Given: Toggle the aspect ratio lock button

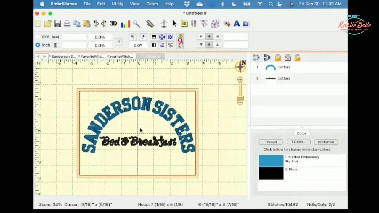Looking at the screenshot, I should click(x=118, y=41).
